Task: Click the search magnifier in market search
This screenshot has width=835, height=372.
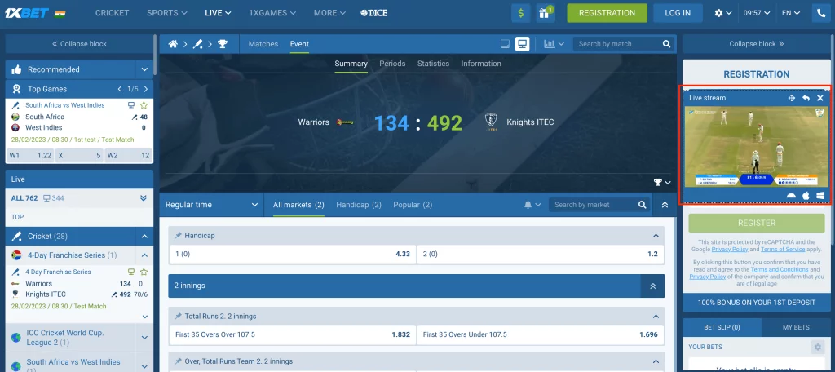Action: (x=643, y=205)
